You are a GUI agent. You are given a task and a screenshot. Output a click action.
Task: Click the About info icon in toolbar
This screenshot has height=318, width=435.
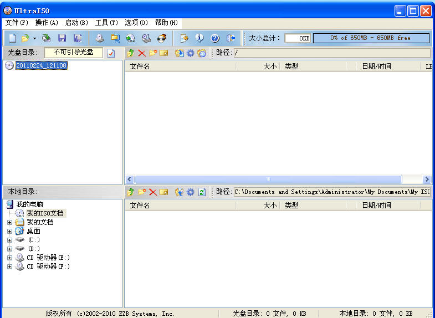tap(199, 38)
